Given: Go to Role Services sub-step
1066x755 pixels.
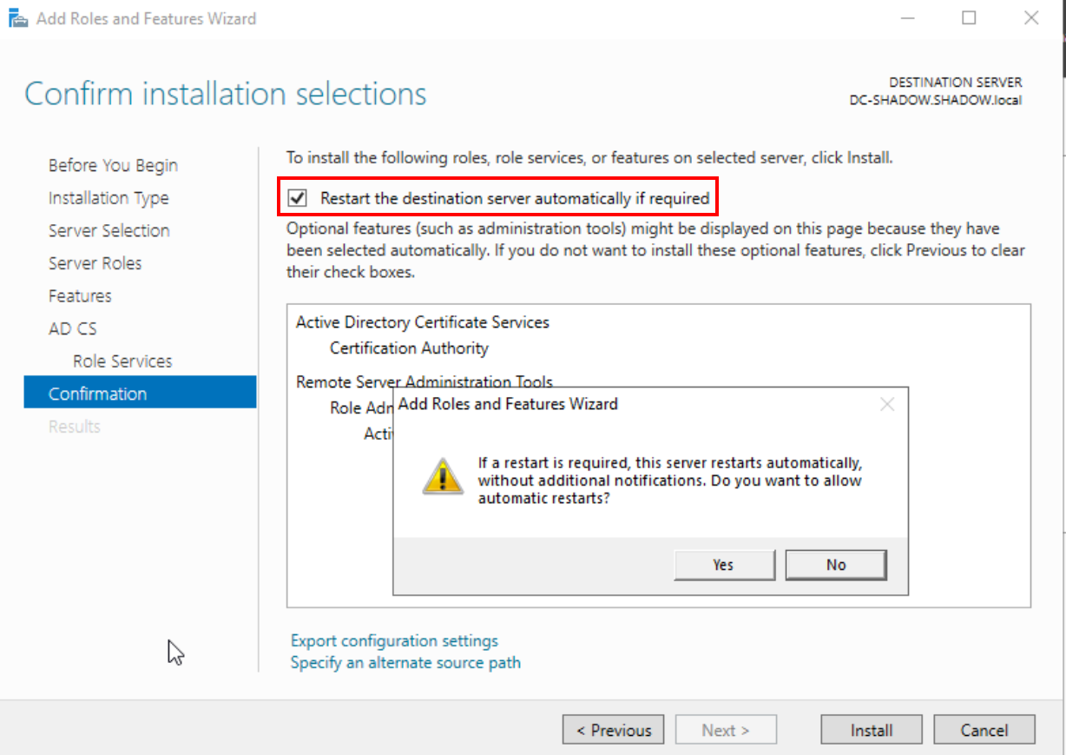Looking at the screenshot, I should coord(122,361).
